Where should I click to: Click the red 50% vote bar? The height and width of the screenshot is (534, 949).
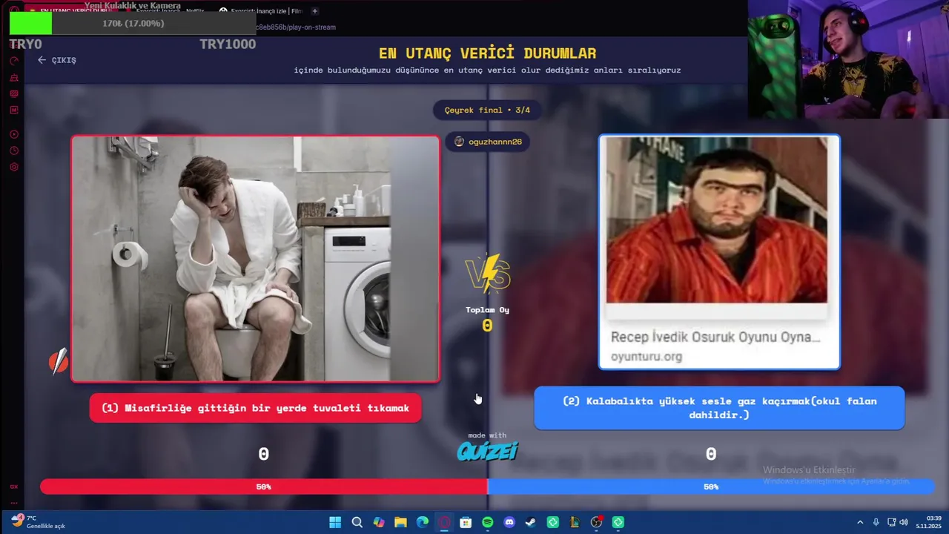tap(264, 487)
